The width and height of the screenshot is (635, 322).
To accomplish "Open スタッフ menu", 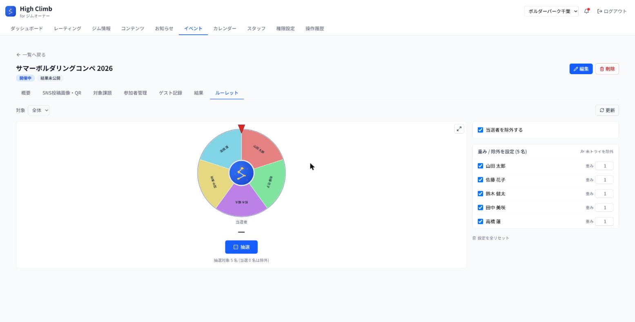I will pyautogui.click(x=256, y=29).
